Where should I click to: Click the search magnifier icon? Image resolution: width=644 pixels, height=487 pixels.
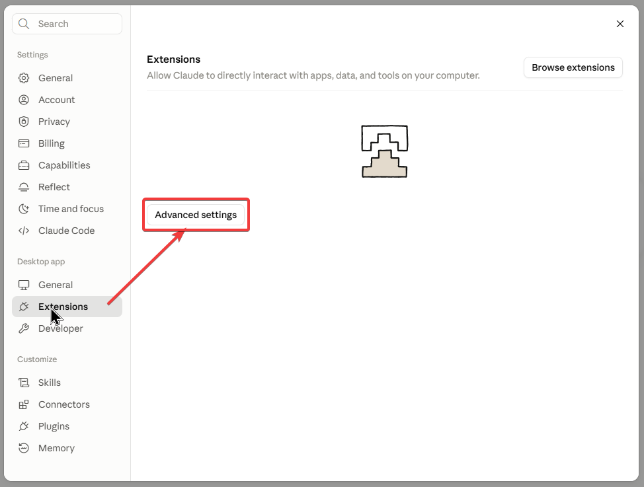click(24, 24)
